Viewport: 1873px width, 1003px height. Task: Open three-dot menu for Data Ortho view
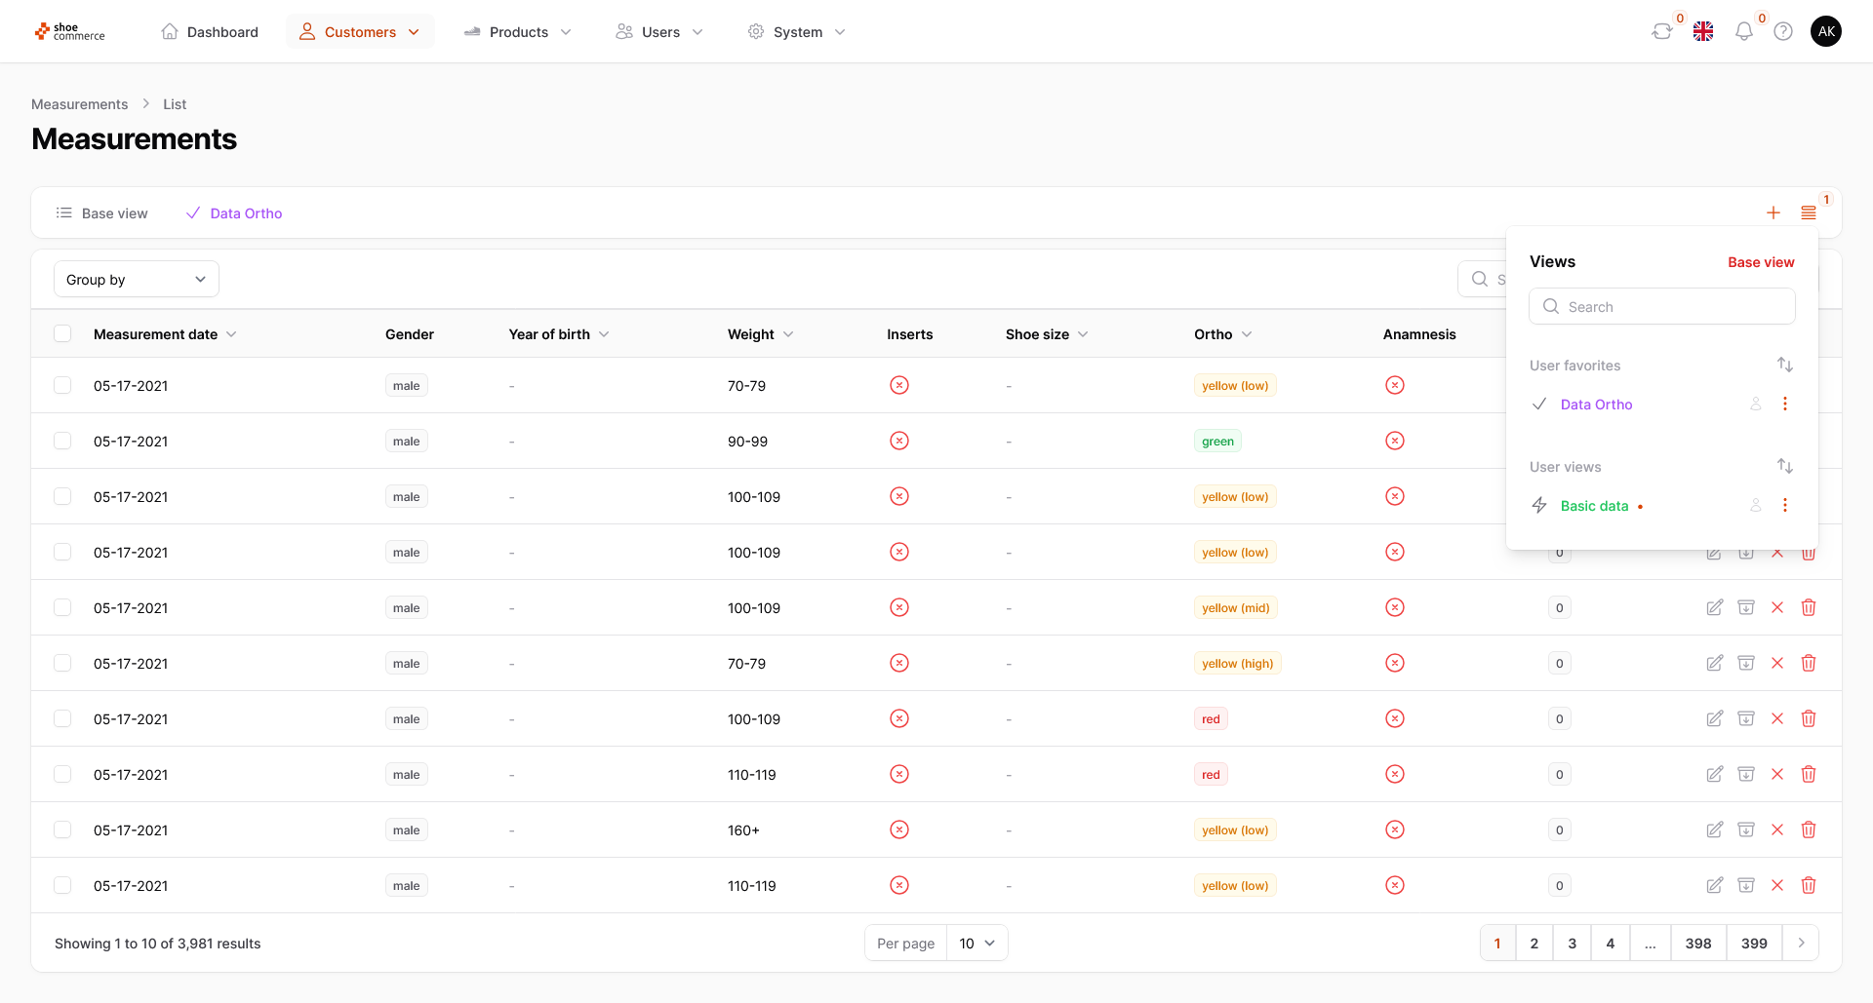[x=1784, y=405]
